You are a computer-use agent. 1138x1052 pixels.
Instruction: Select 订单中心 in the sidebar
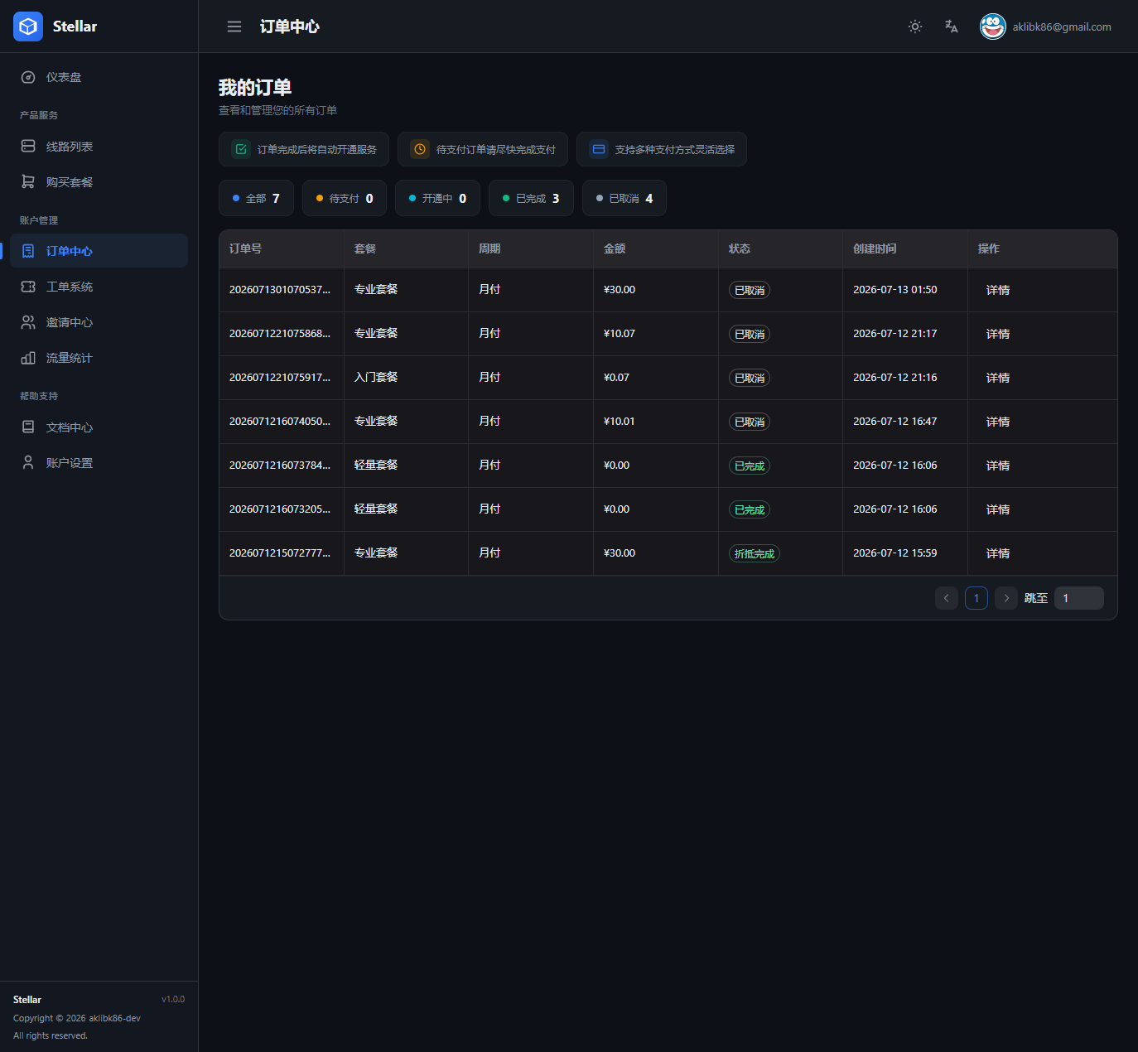[99, 251]
